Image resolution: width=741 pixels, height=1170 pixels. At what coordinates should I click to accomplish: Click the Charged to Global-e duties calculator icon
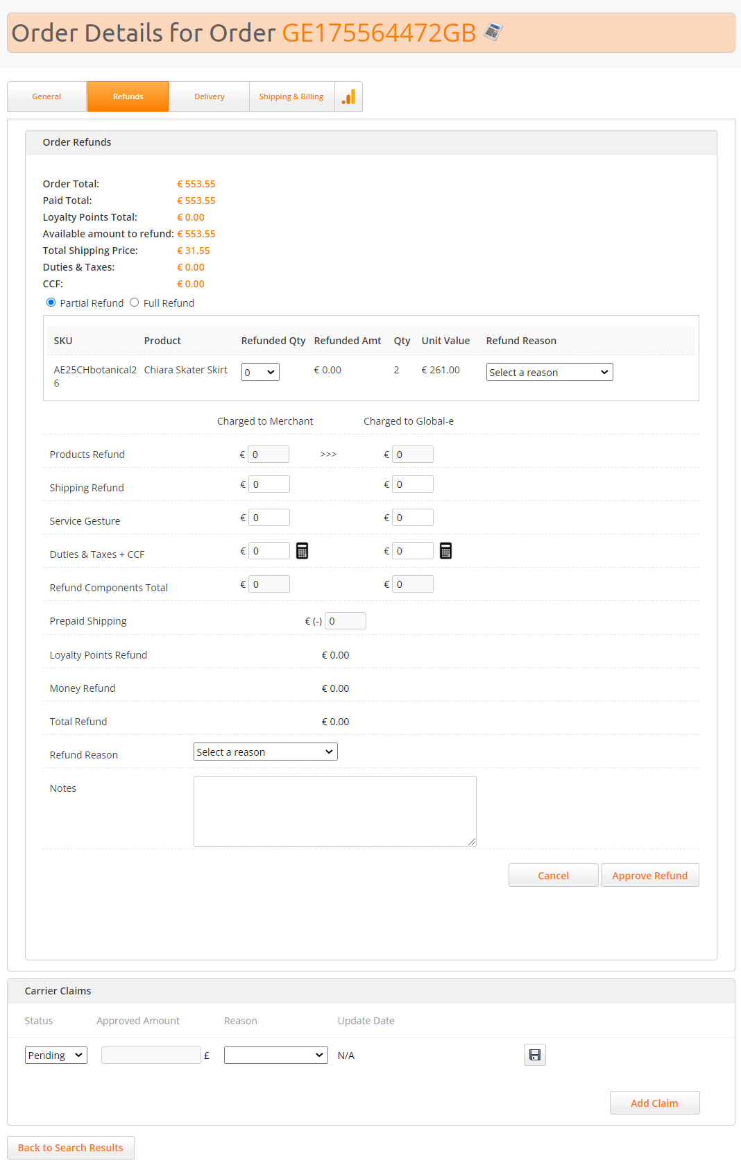445,551
